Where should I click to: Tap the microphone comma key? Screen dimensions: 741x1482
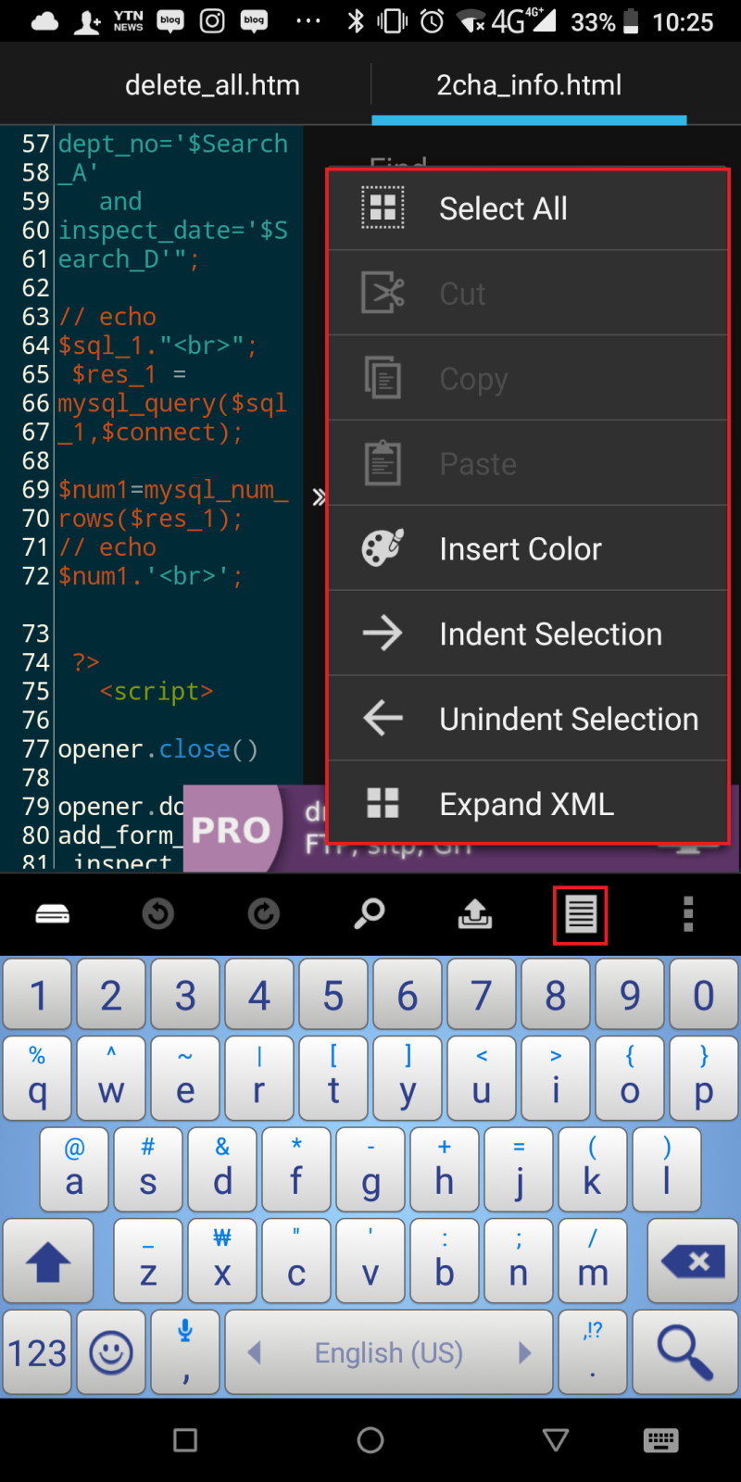(x=185, y=1352)
